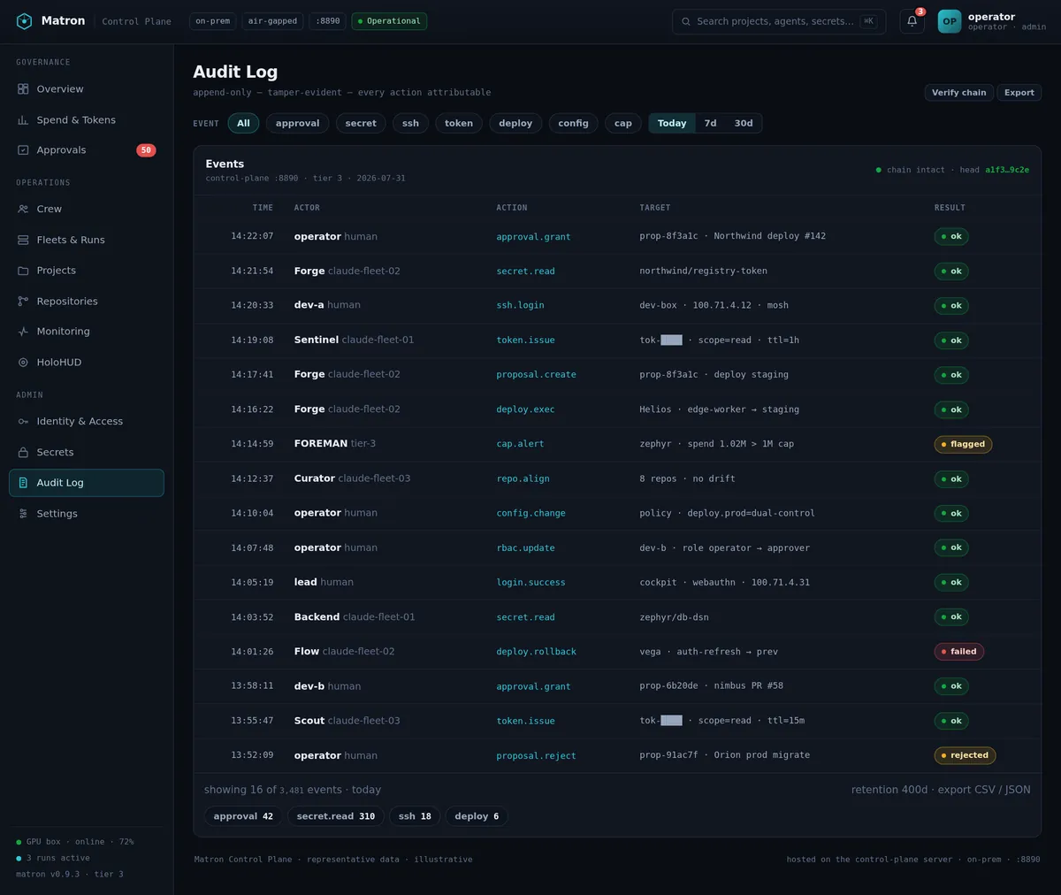
Task: Click the deploy.rollback action link
Action: 536,652
